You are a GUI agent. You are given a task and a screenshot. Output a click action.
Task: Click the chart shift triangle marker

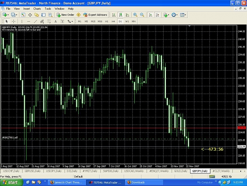(x=190, y=26)
